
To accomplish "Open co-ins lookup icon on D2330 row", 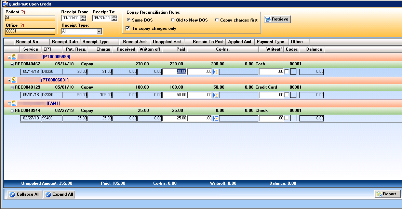I will pyautogui.click(x=215, y=95).
